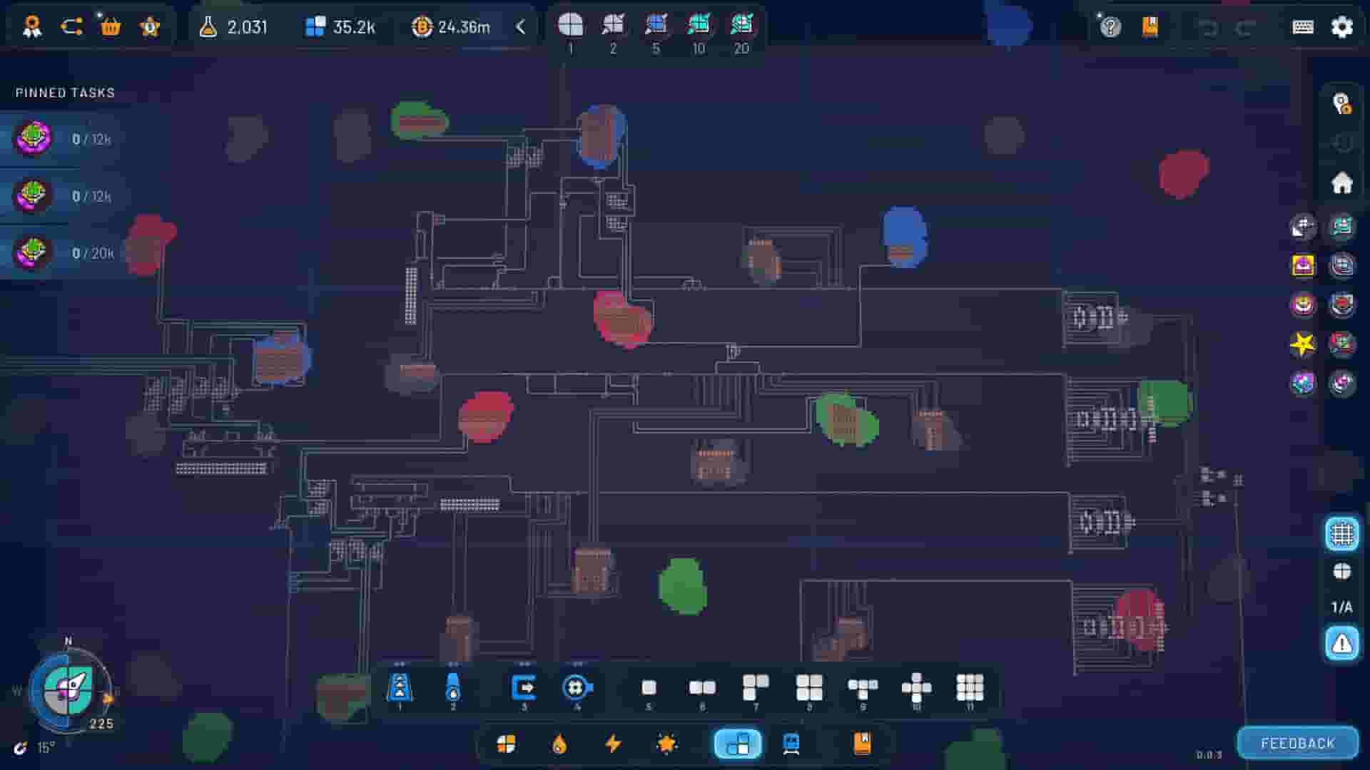The height and width of the screenshot is (770, 1370).
Task: Open the electricity category in the build bar
Action: 612,744
